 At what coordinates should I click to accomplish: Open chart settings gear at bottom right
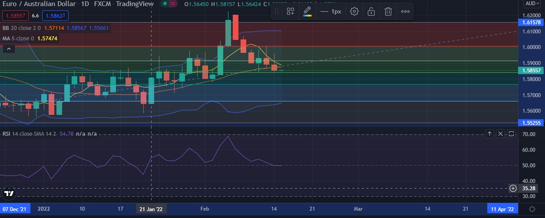pyautogui.click(x=532, y=209)
